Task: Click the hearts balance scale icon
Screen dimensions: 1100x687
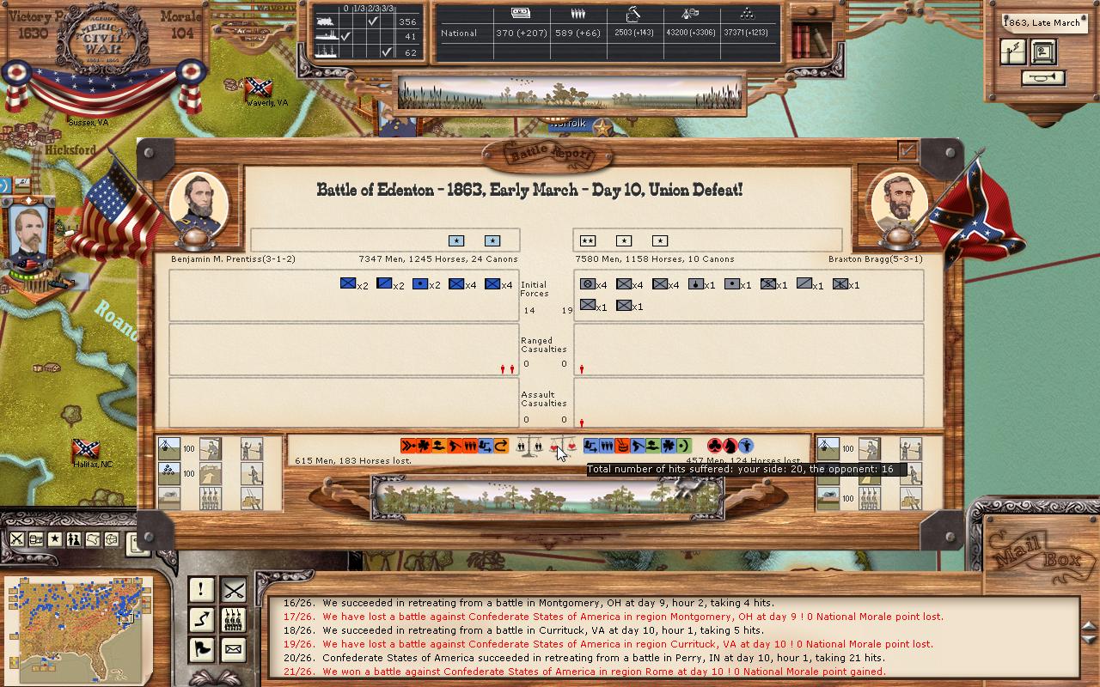Action: click(563, 447)
